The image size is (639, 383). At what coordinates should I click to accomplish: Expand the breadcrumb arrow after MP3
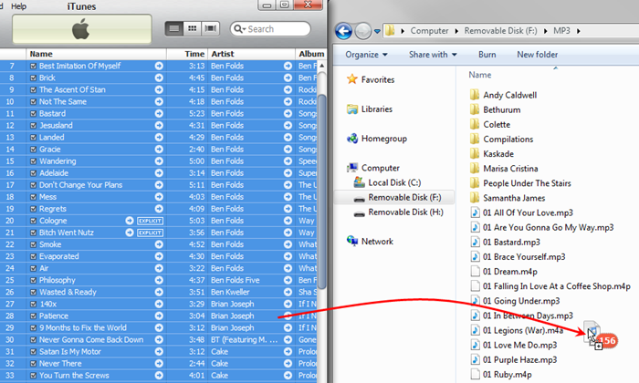coord(578,31)
